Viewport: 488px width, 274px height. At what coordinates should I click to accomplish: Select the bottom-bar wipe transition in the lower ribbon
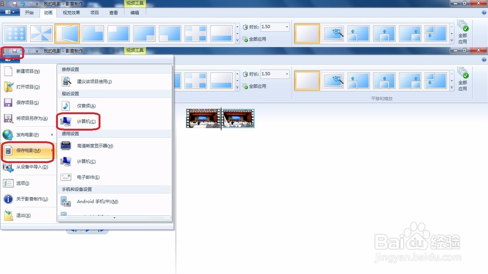coord(221,80)
